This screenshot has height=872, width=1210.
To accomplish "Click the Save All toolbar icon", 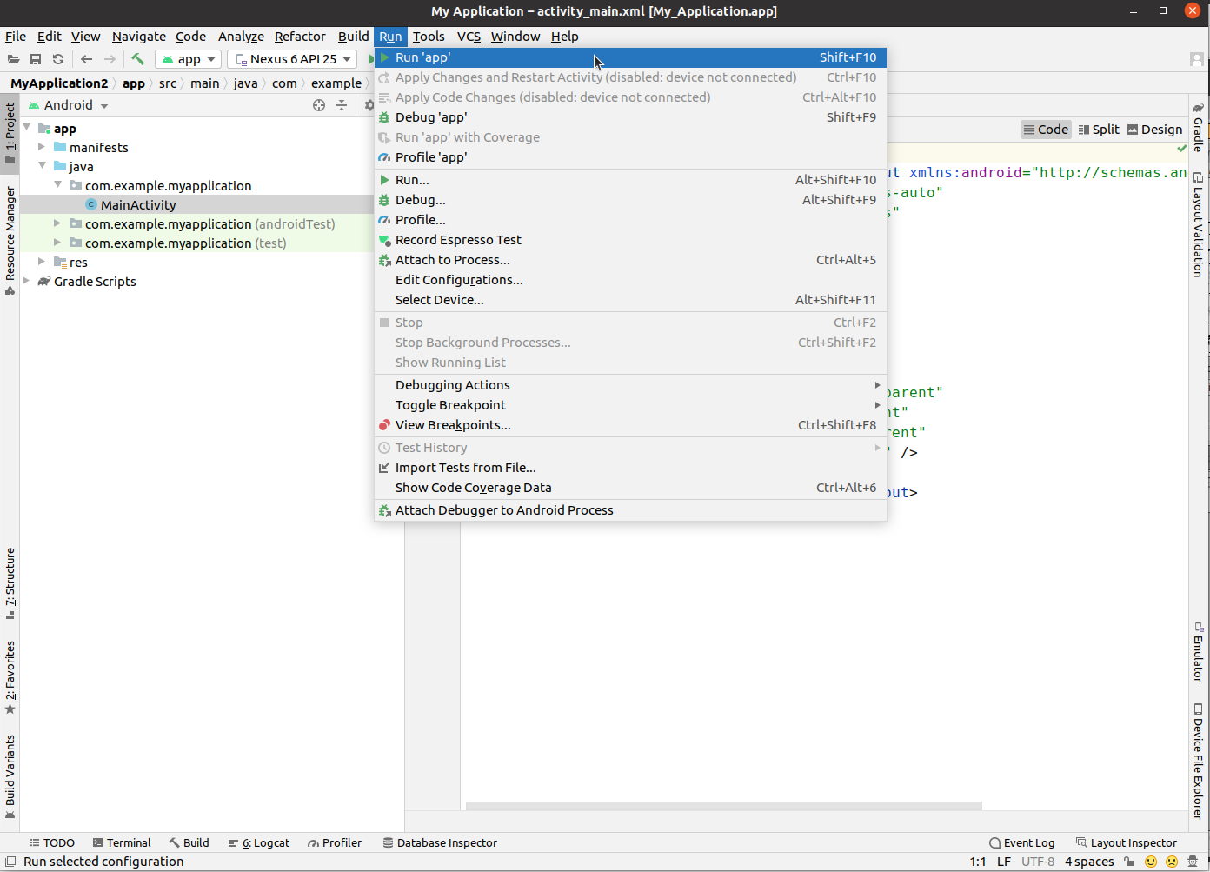I will (36, 59).
